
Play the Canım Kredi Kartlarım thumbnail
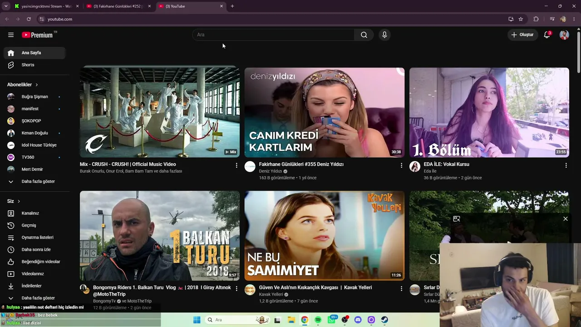[325, 112]
